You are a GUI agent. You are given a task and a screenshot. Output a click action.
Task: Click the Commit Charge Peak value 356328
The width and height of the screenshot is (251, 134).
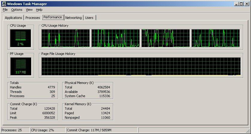tap(50, 118)
